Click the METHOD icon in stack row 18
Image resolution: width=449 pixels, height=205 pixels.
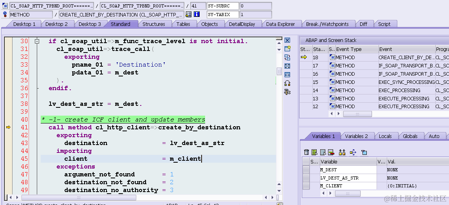[x=332, y=57]
